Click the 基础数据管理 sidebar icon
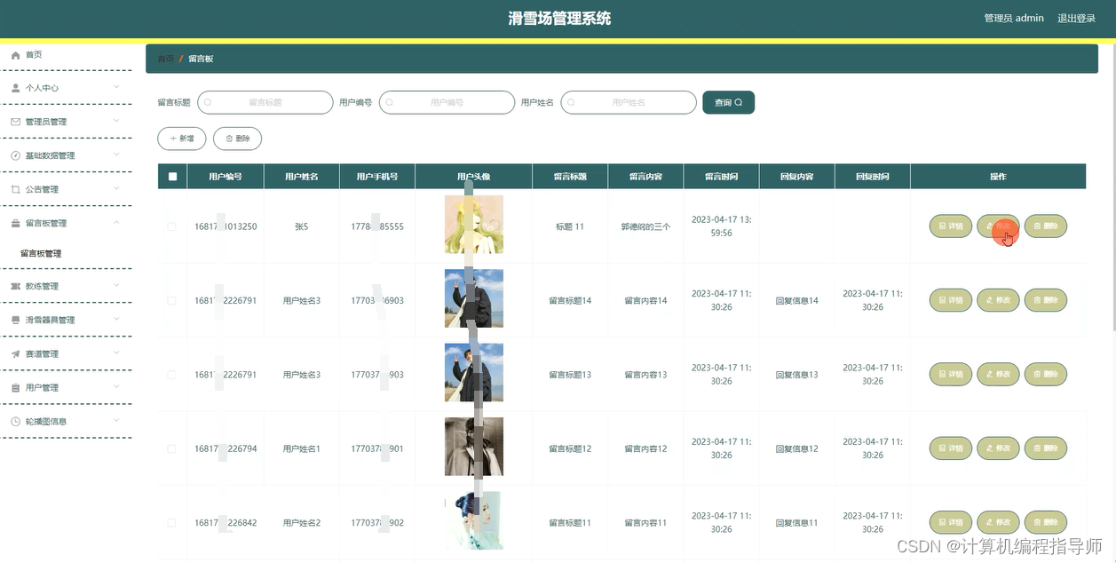Screen dimensions: 1116x563 (x=15, y=155)
